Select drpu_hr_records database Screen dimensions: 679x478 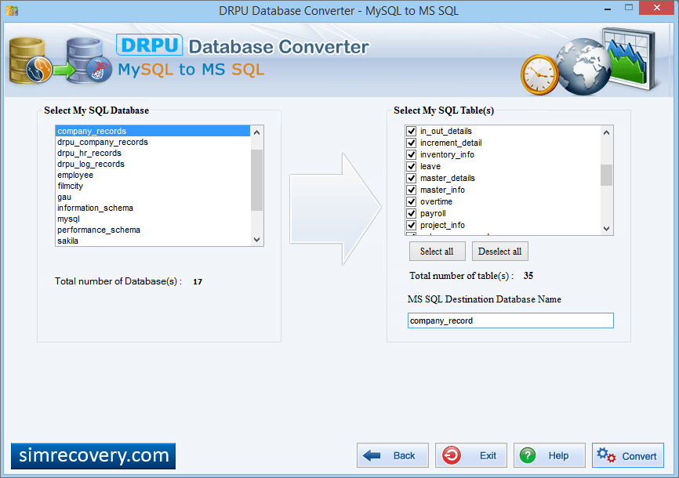pos(154,154)
